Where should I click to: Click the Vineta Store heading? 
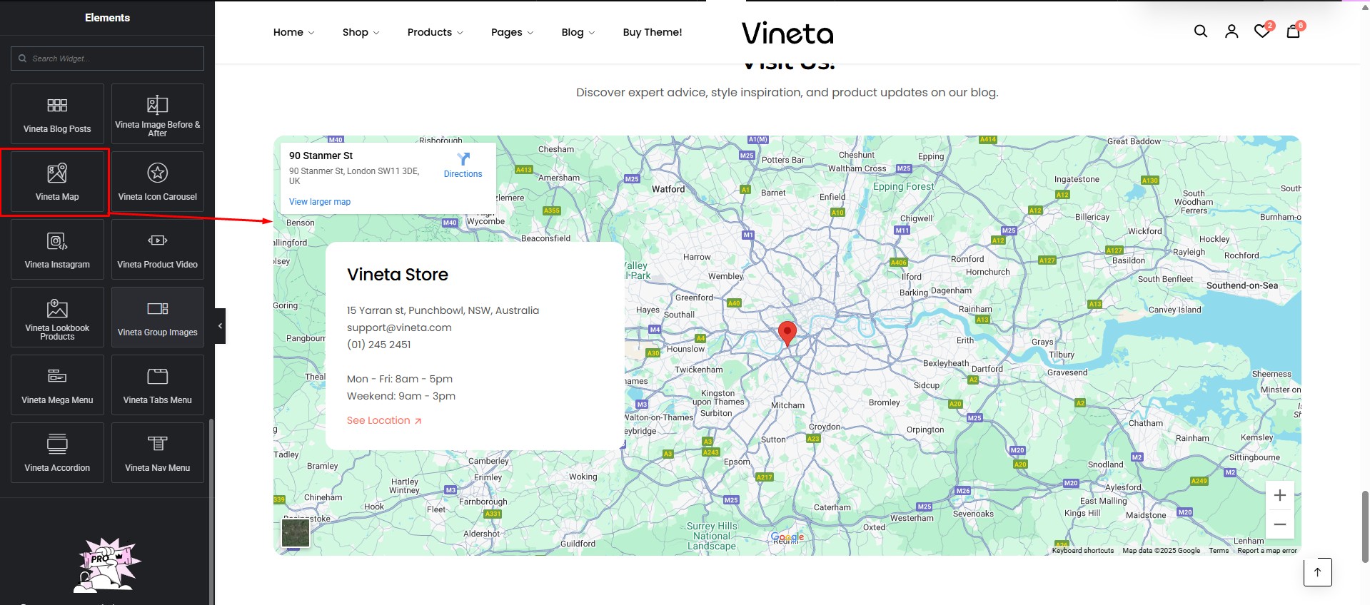point(398,275)
